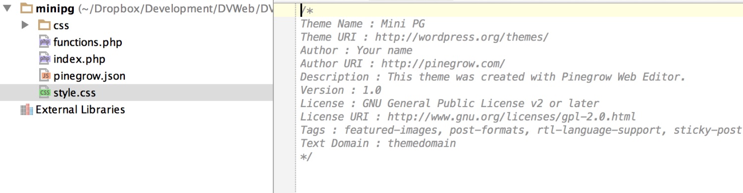The image size is (743, 193).
Task: Select style.css in project tree
Action: click(x=74, y=93)
